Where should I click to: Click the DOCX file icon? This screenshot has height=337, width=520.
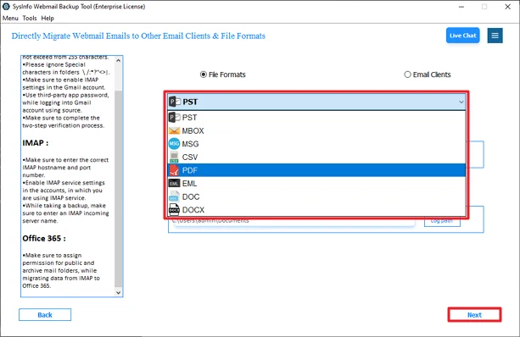[x=174, y=210]
